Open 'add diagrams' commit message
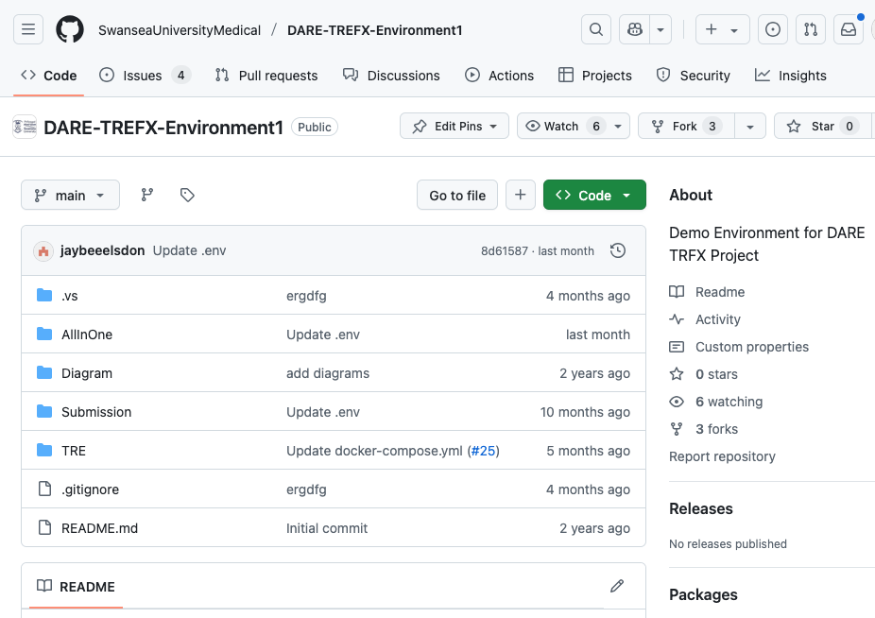Image resolution: width=875 pixels, height=618 pixels. point(328,373)
